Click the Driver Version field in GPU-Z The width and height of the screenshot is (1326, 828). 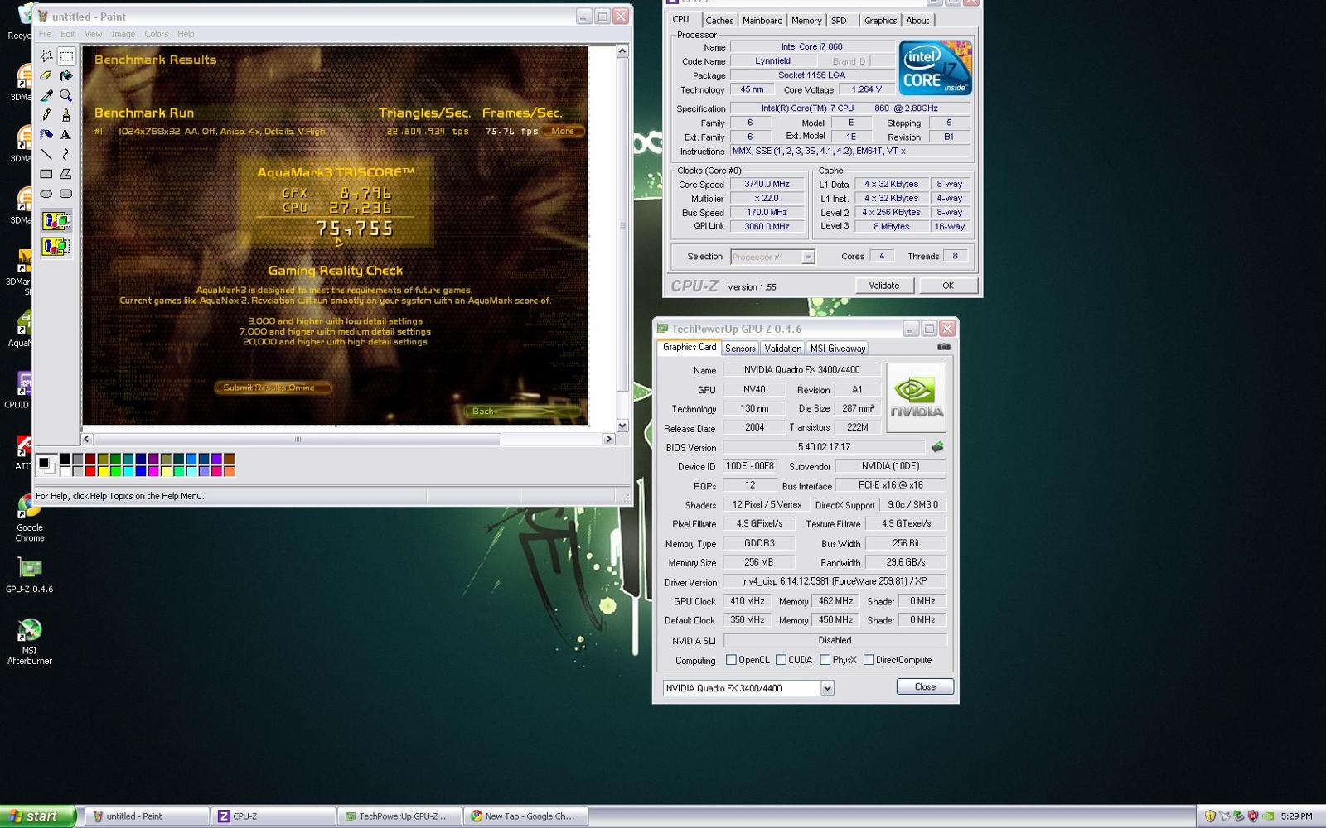pyautogui.click(x=835, y=581)
